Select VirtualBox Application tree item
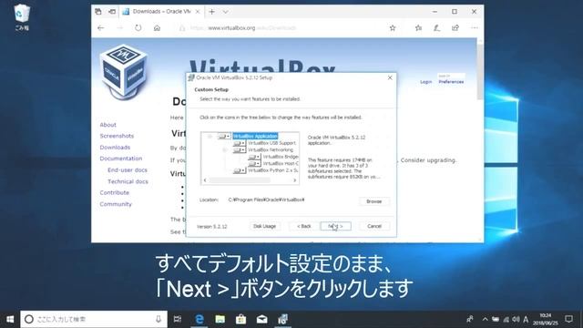 tap(255, 136)
